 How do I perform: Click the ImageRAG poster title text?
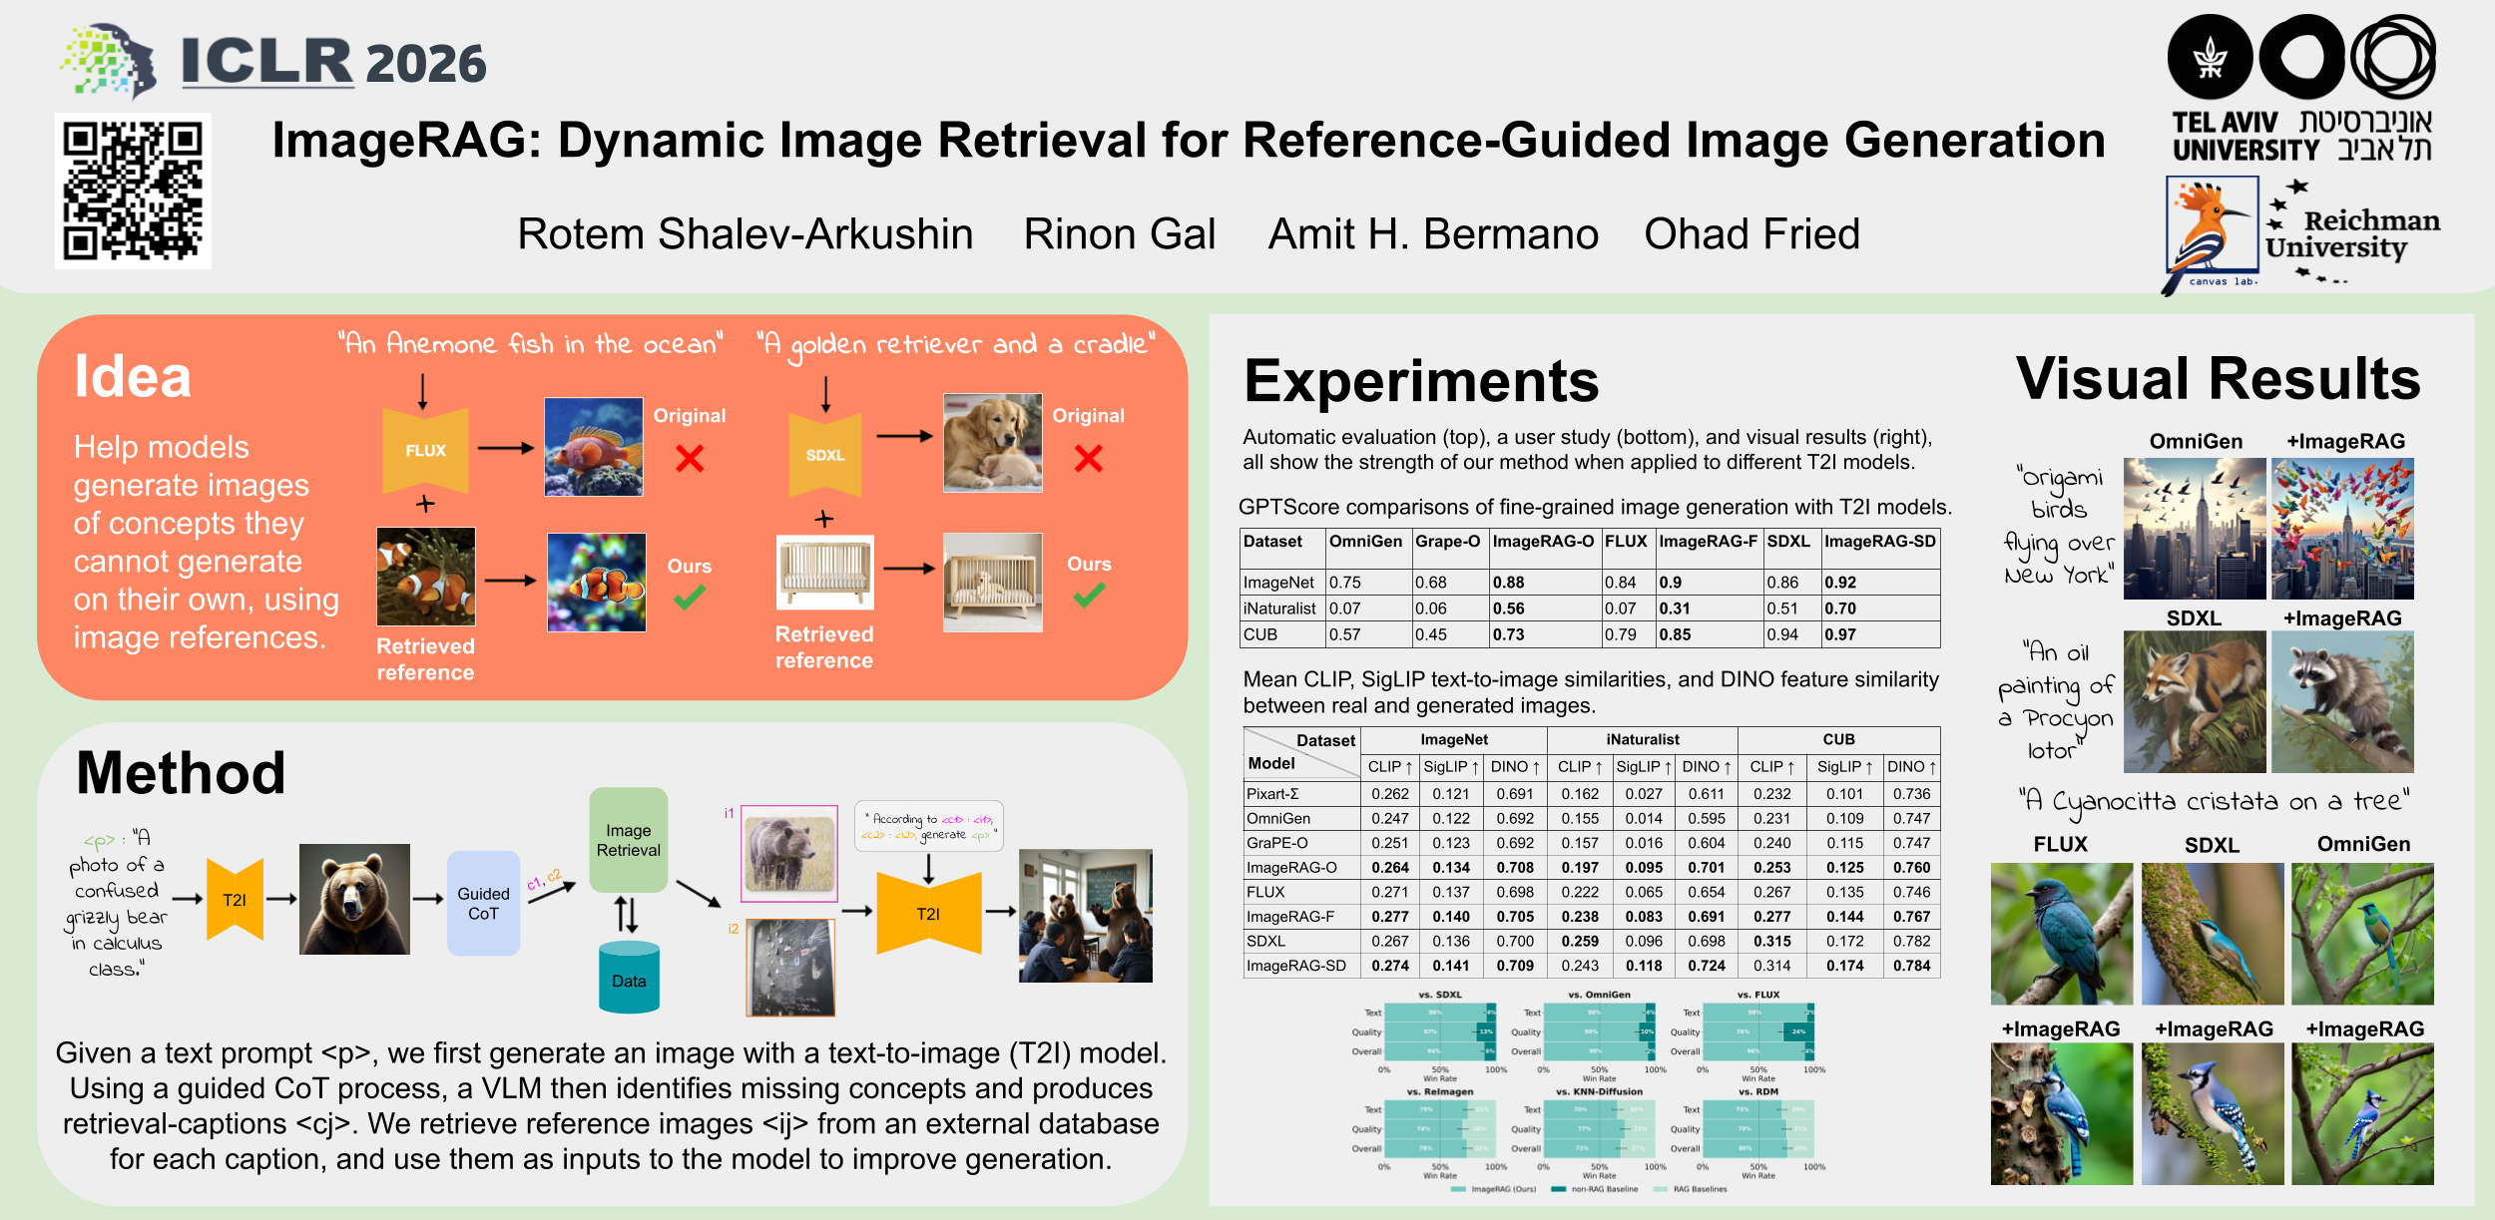point(1188,140)
